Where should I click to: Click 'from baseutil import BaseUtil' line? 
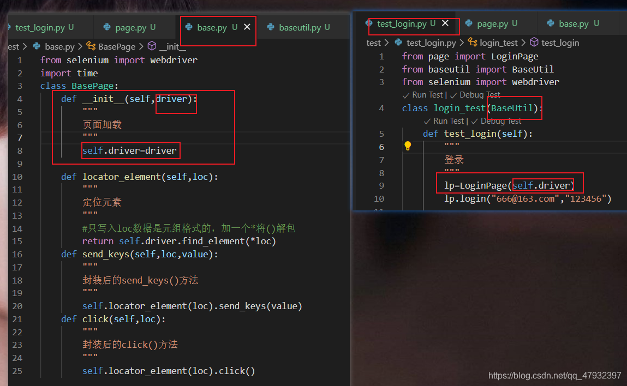(478, 69)
